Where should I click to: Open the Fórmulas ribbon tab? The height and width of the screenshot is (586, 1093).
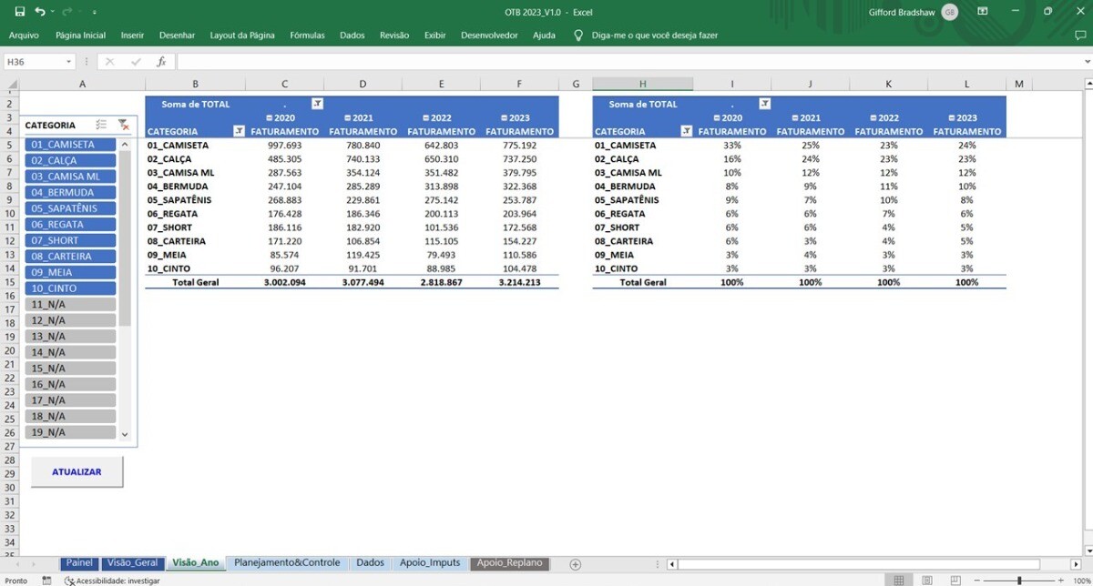[x=307, y=35]
